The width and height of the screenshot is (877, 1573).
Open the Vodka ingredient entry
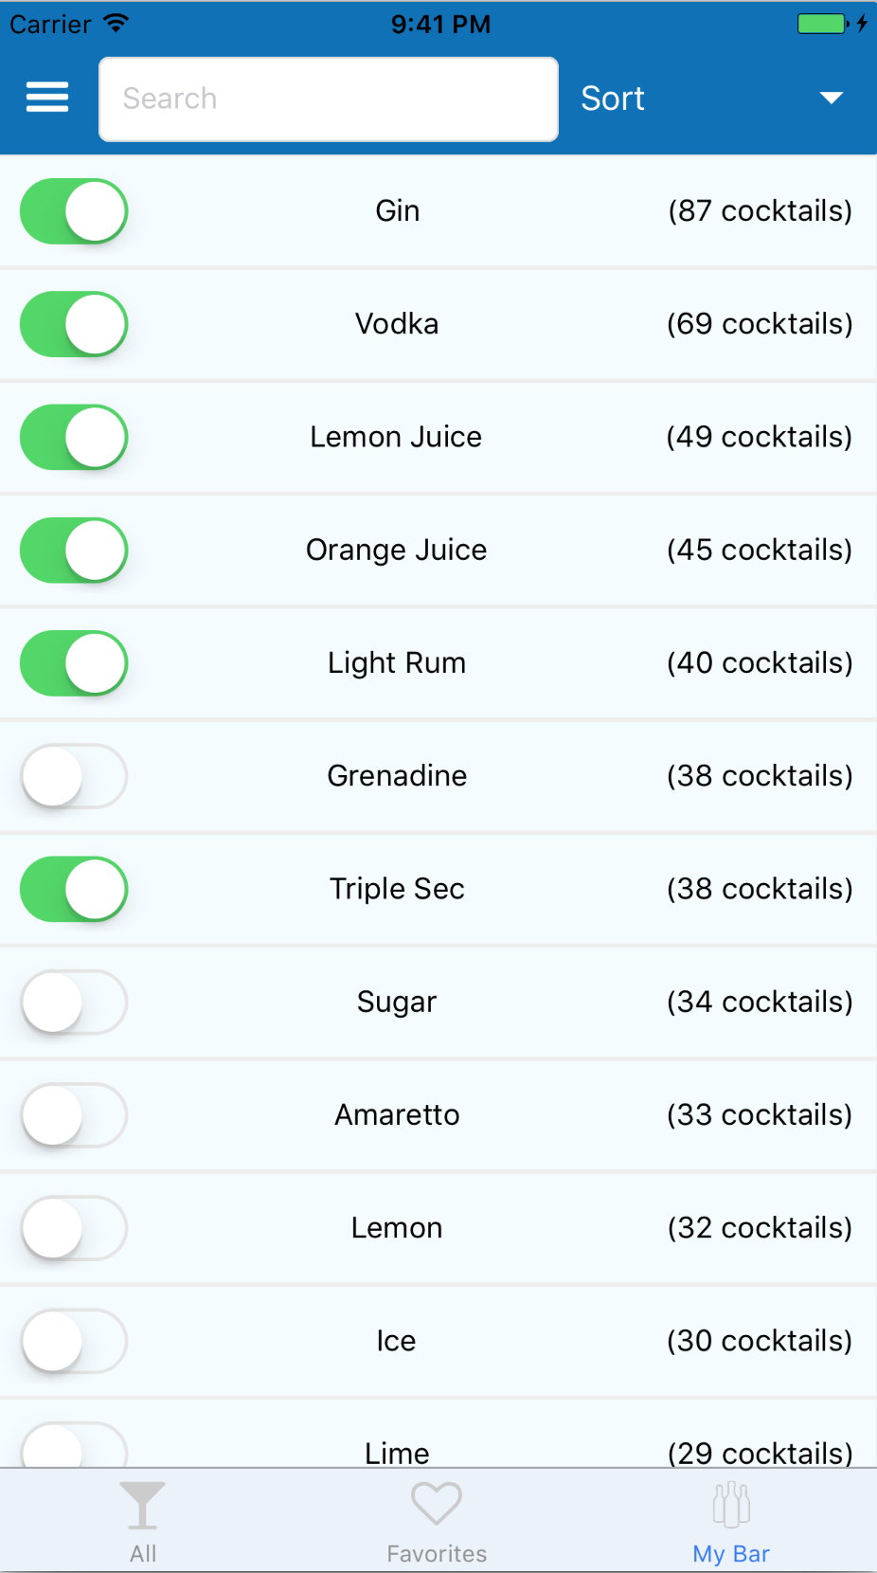(396, 323)
